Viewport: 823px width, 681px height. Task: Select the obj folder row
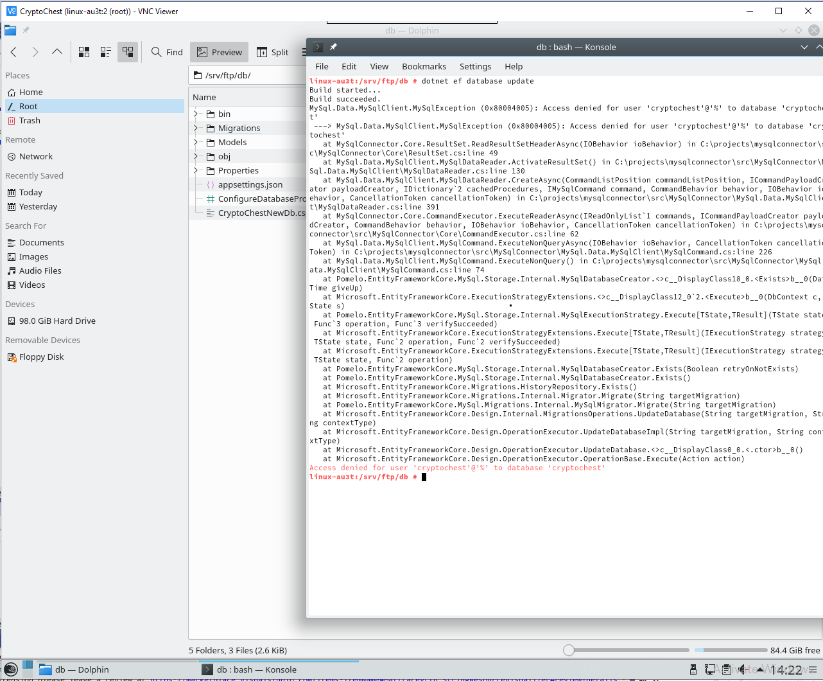pyautogui.click(x=248, y=156)
